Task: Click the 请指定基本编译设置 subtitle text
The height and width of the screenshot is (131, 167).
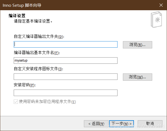Action: click(33, 21)
